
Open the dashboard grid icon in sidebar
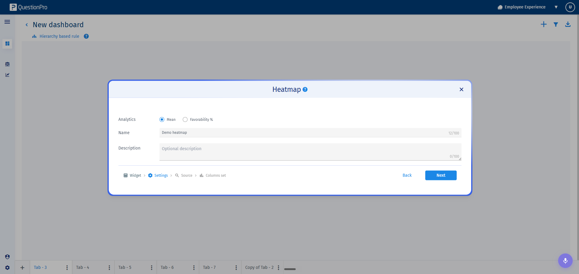click(x=7, y=44)
